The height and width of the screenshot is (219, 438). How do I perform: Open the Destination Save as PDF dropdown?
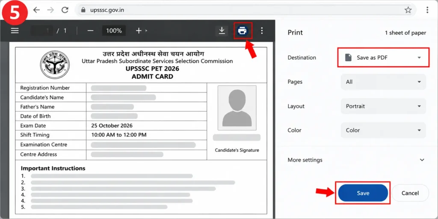coord(383,58)
